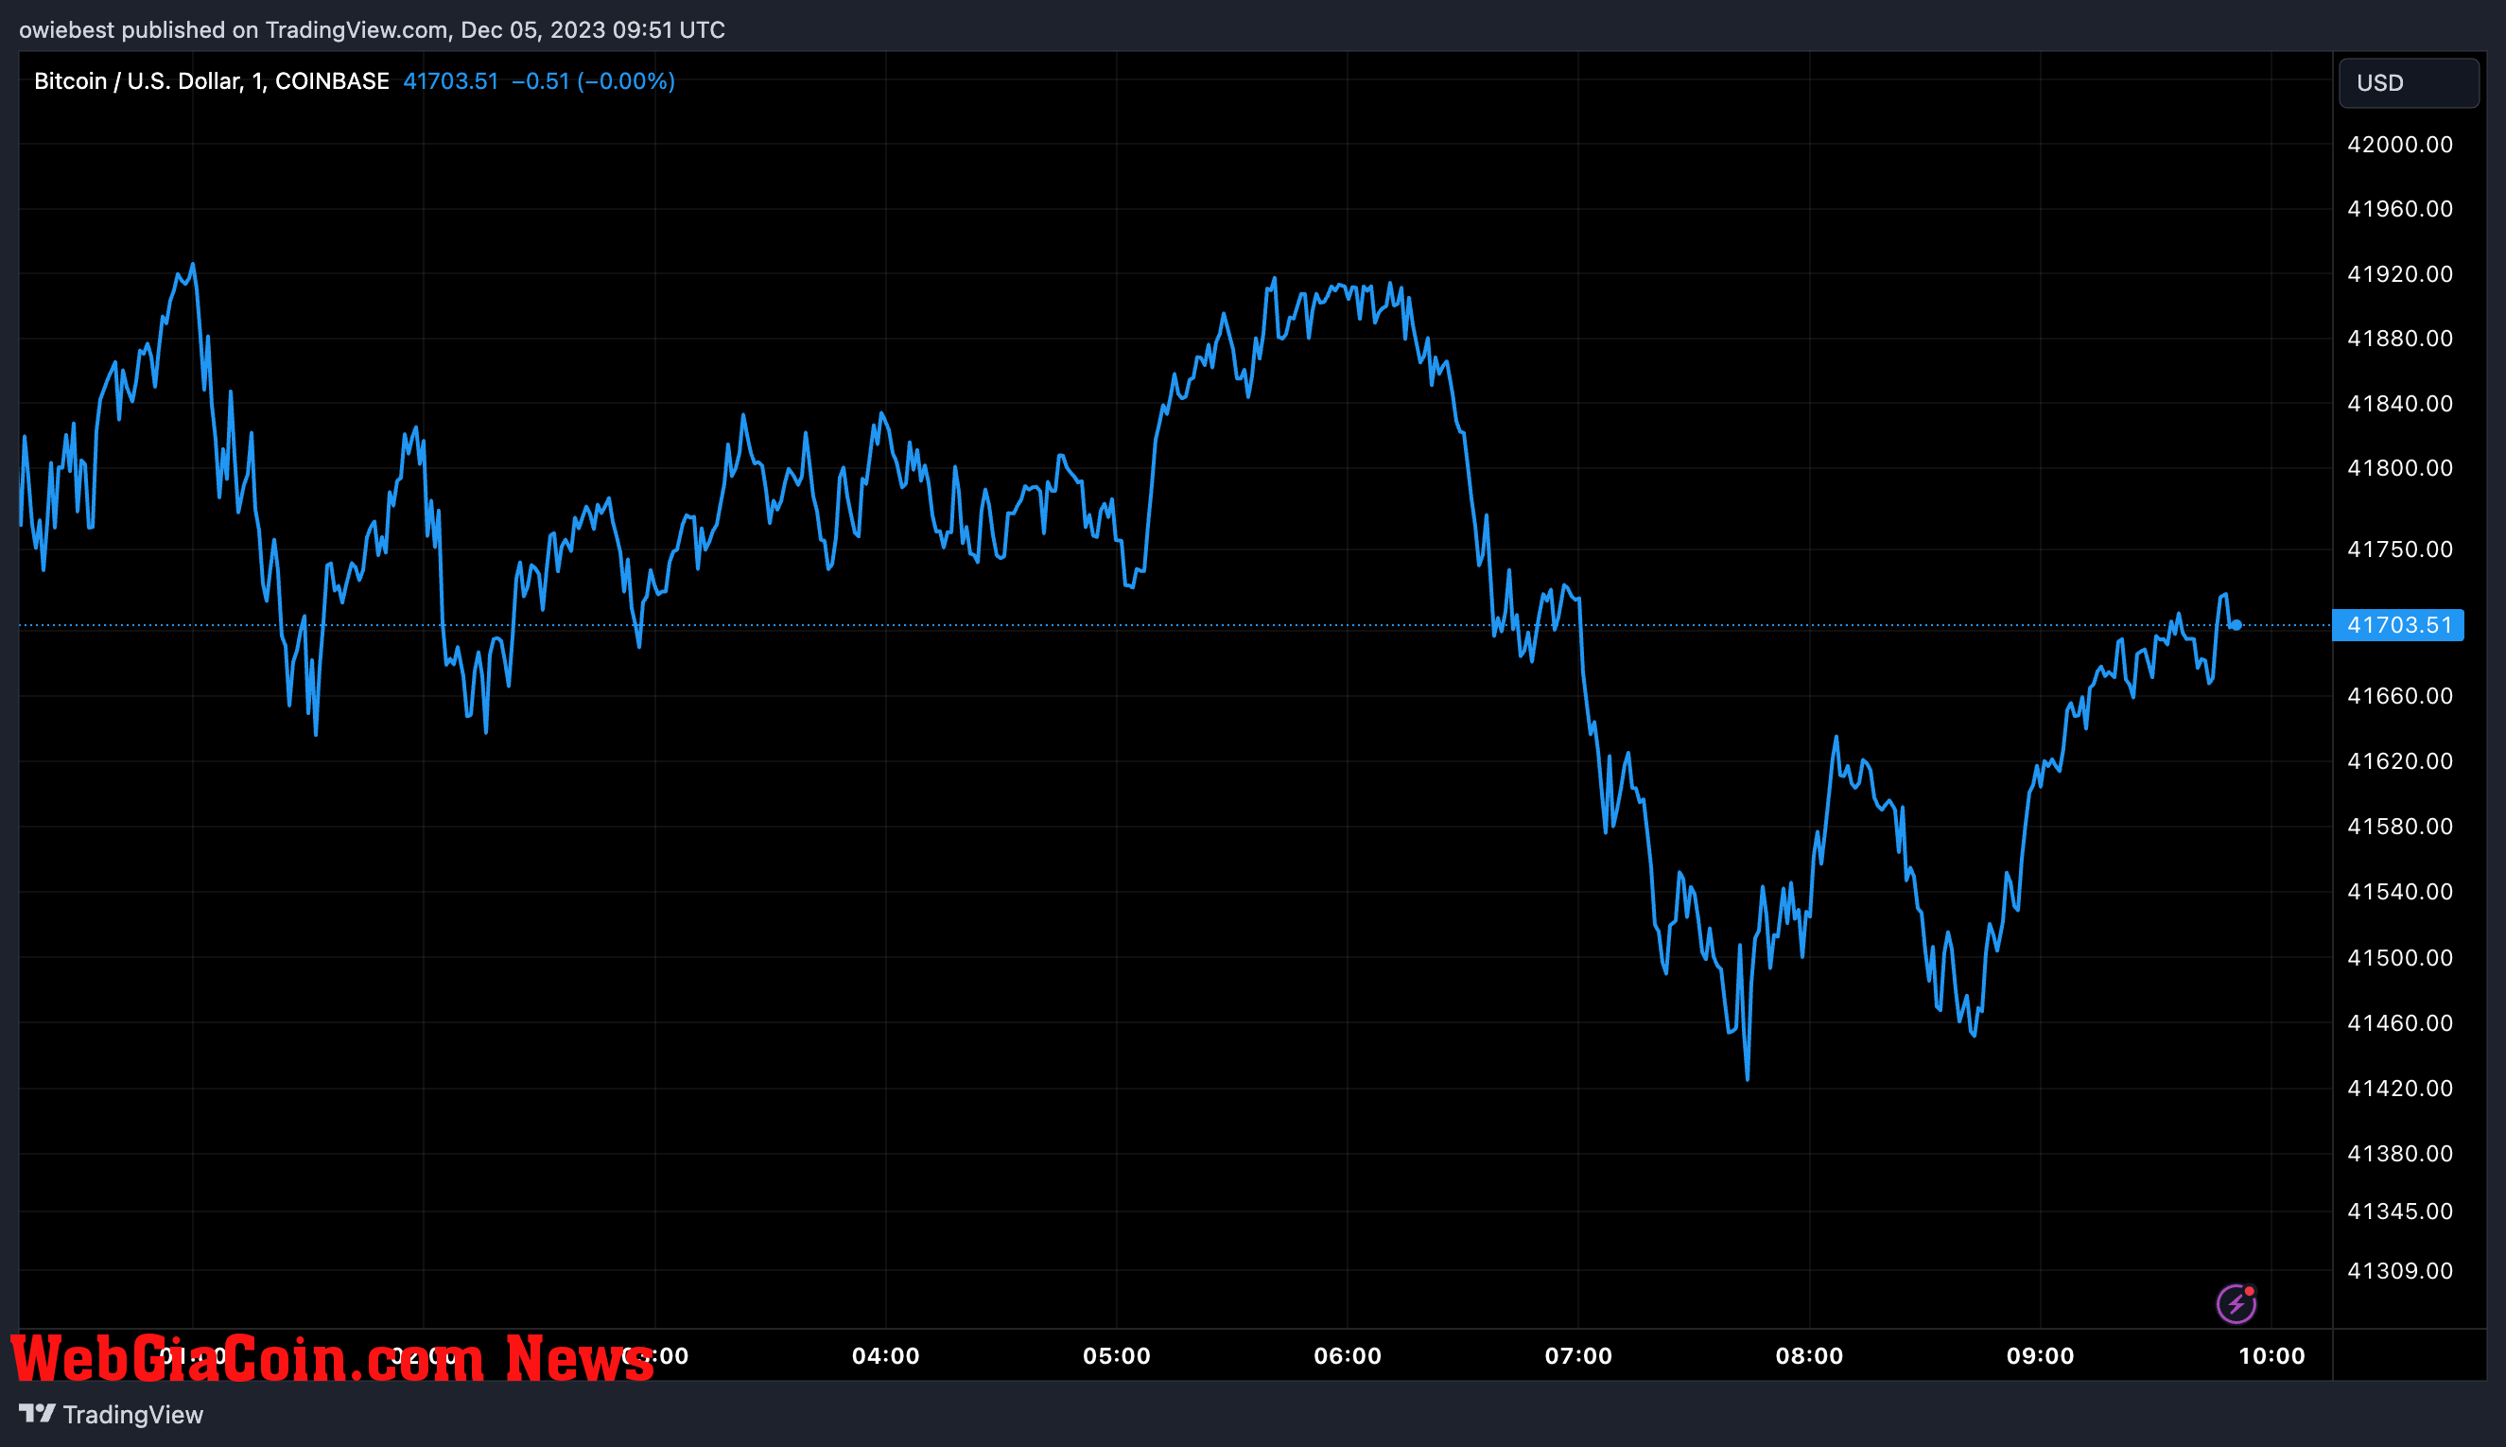Click the 41660.00 price axis label
Viewport: 2506px width, 1447px height.
2400,696
